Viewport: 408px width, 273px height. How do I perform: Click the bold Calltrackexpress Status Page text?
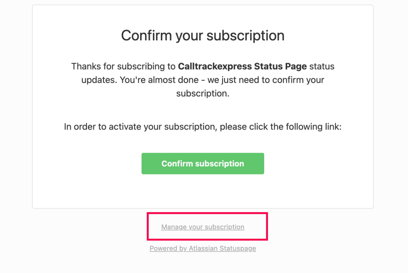[245, 66]
